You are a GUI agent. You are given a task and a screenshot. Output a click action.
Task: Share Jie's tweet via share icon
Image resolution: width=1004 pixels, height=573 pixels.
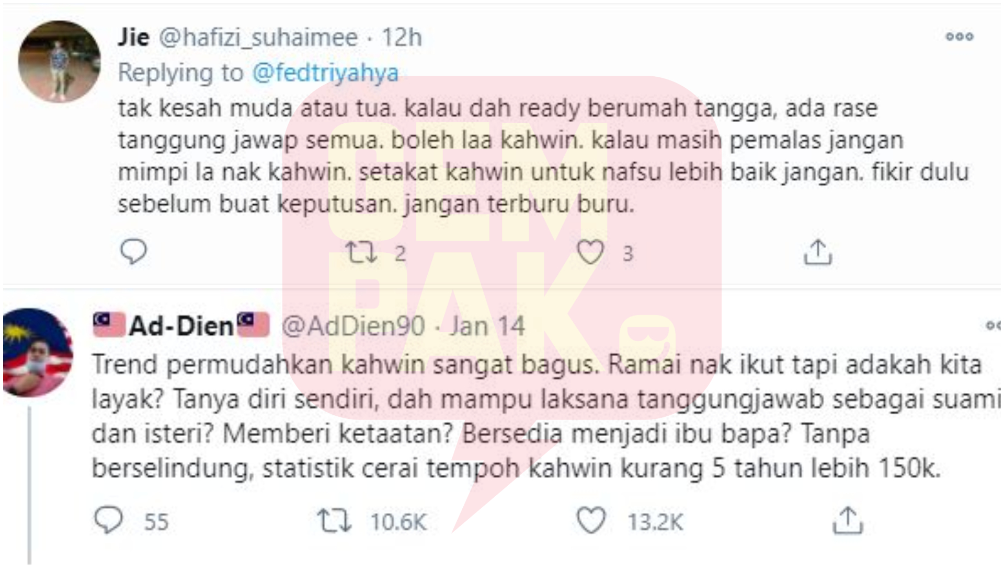point(817,252)
